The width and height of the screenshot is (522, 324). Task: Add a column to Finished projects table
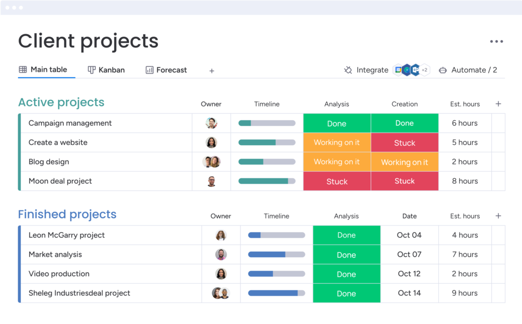[498, 216]
